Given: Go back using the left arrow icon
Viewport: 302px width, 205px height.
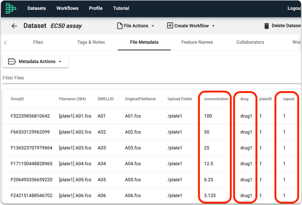Looking at the screenshot, I should point(14,26).
